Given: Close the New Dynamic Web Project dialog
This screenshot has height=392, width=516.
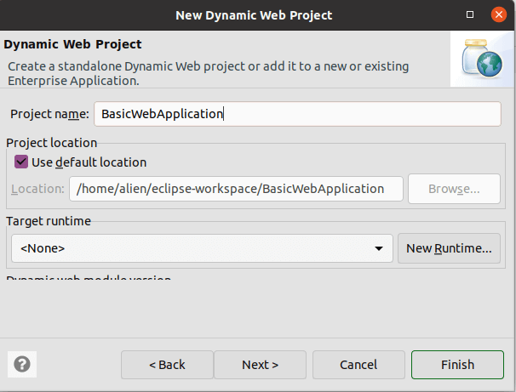Looking at the screenshot, I should pos(500,14).
